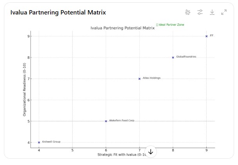
Task: Toggle the interactive chart cursor icon
Action: [x=188, y=12]
